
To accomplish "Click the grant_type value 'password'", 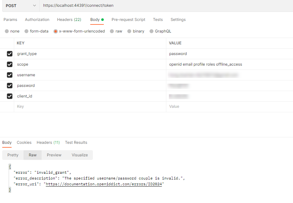I will tap(178, 54).
